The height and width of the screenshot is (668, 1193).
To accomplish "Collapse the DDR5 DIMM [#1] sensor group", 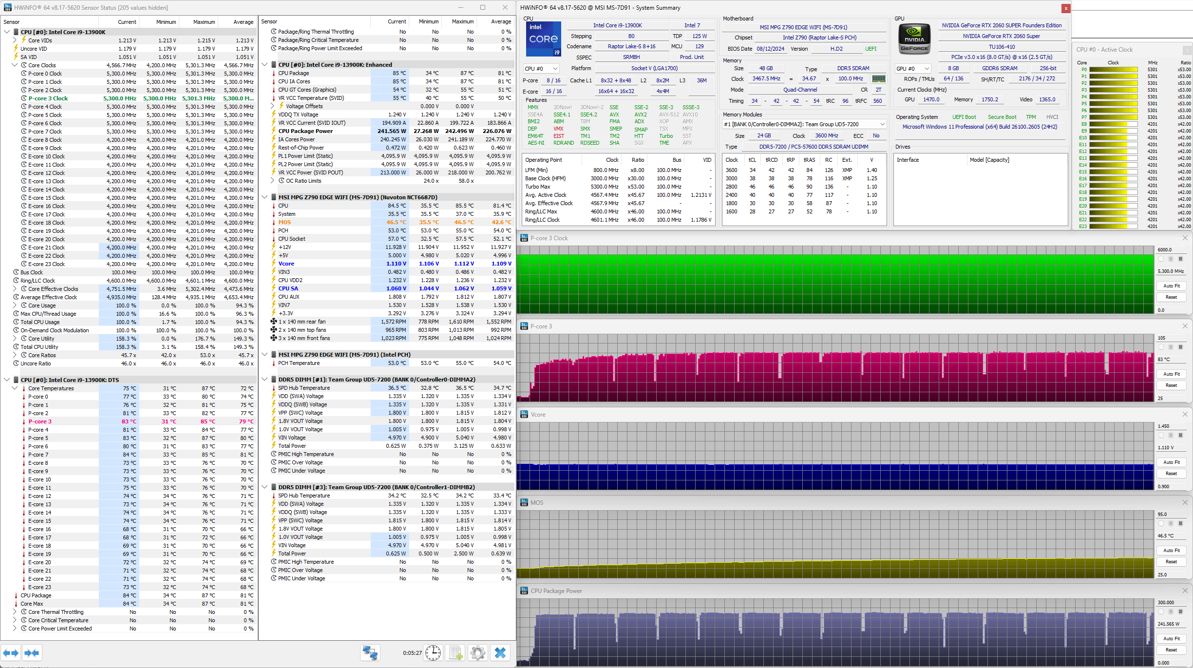I will pos(265,380).
